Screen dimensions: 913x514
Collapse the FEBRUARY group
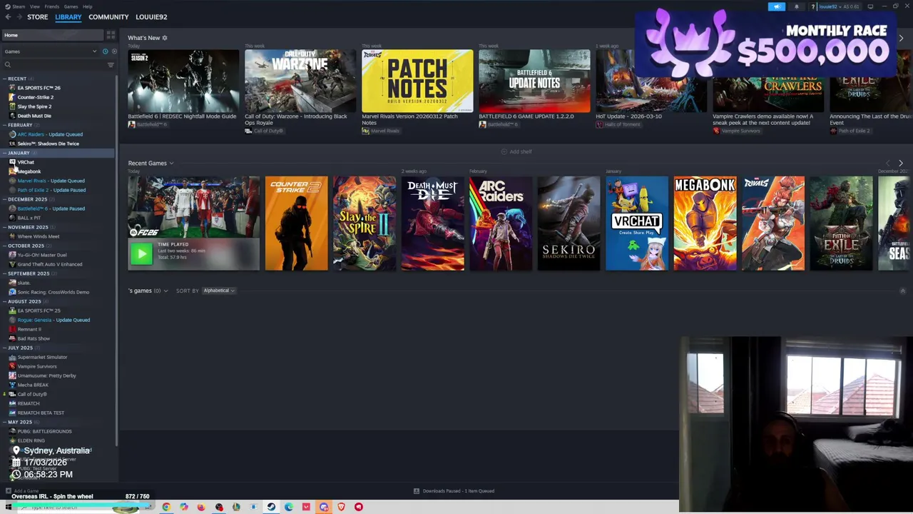(4, 125)
